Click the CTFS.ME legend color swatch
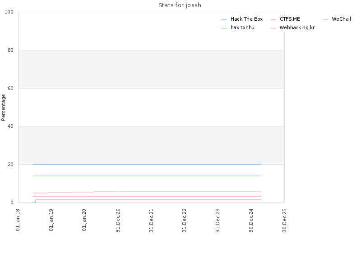Image resolution: width=361 pixels, height=270 pixels. (x=273, y=20)
